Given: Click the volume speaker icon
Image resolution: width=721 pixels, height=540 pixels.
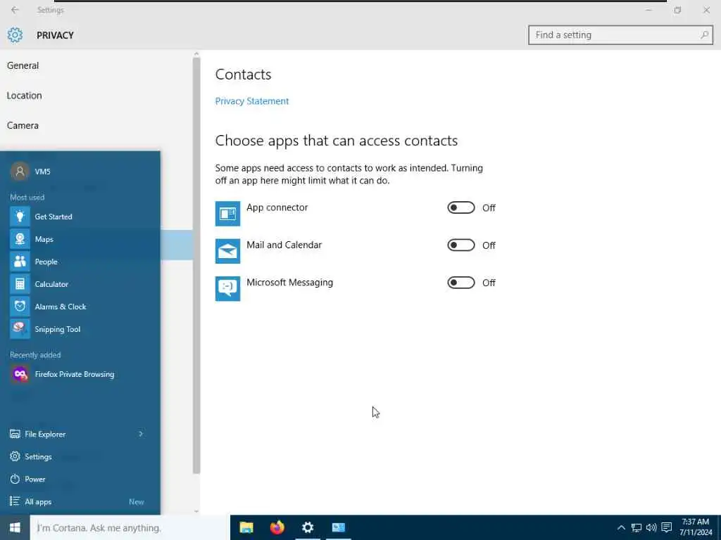Looking at the screenshot, I should click(651, 527).
